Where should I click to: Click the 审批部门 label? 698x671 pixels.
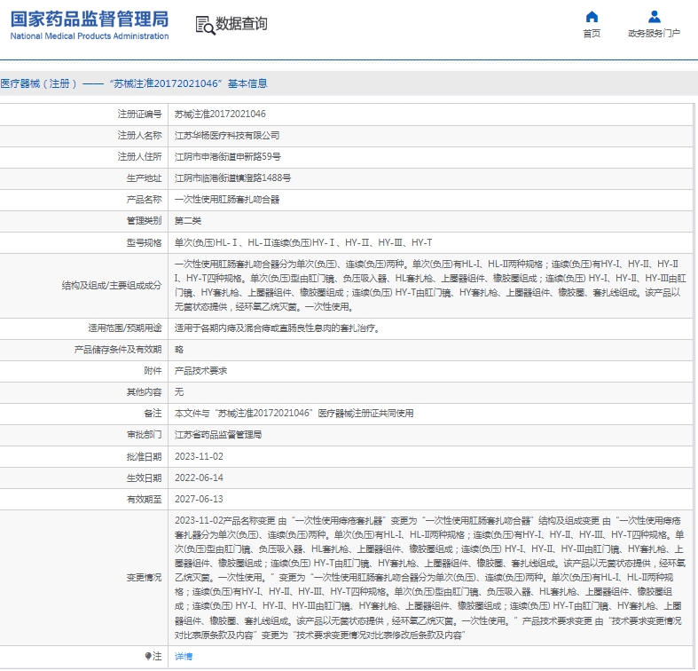point(144,435)
